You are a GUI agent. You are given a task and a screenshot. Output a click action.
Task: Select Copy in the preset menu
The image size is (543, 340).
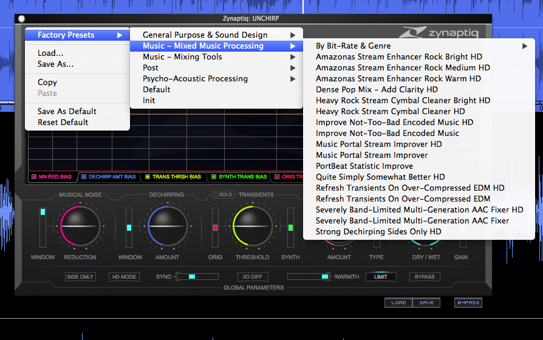78,82
